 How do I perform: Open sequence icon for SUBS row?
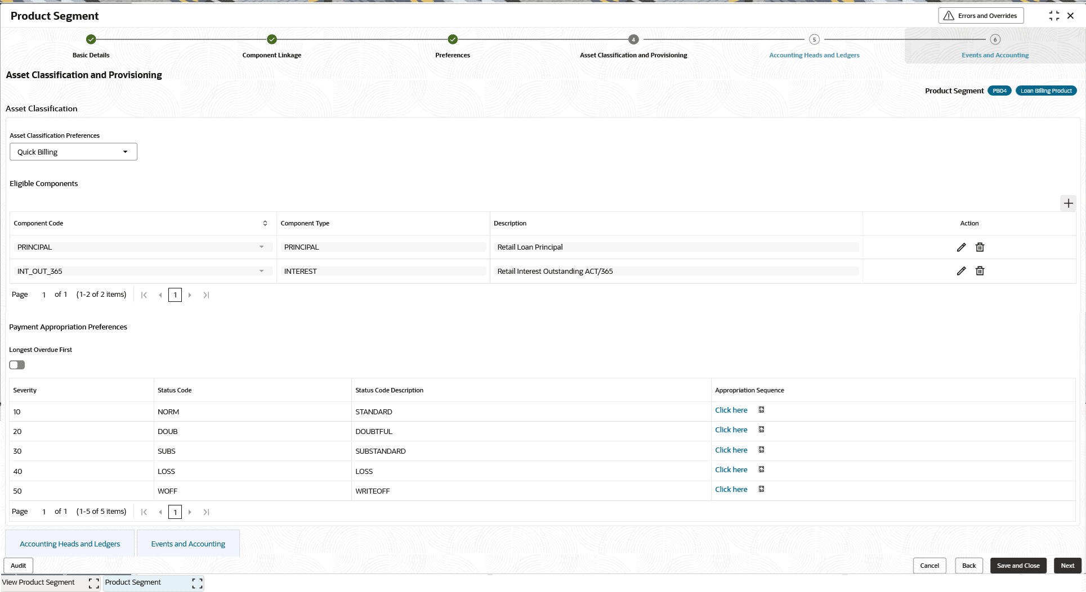[x=761, y=450]
